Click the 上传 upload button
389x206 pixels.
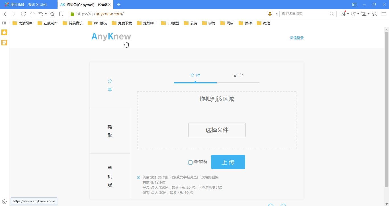pyautogui.click(x=228, y=162)
